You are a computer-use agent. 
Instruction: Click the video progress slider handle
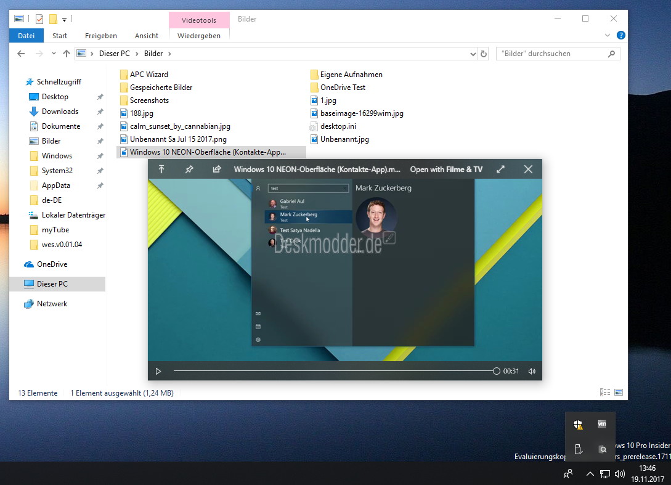tap(497, 371)
